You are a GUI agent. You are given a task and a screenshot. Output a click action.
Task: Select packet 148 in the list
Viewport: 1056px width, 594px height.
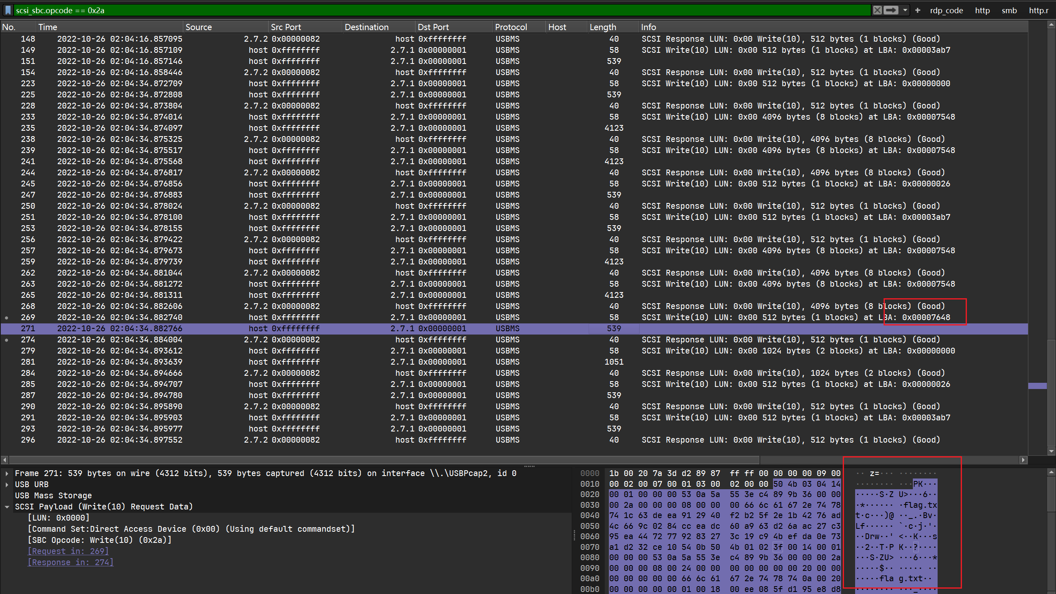coord(514,39)
